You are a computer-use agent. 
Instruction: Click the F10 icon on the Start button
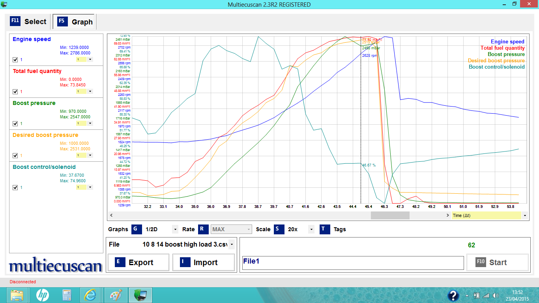click(x=481, y=262)
